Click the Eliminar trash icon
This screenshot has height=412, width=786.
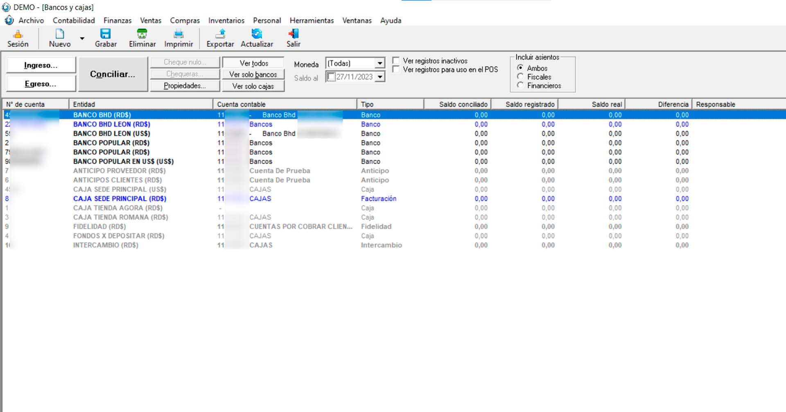[142, 34]
